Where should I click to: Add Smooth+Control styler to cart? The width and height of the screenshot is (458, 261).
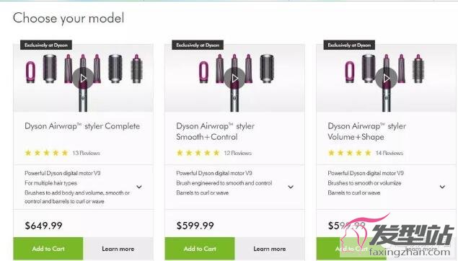[x=200, y=249]
